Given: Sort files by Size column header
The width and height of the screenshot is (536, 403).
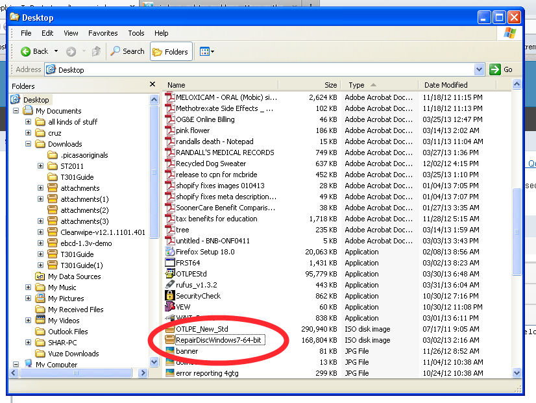Looking at the screenshot, I should tap(310, 85).
